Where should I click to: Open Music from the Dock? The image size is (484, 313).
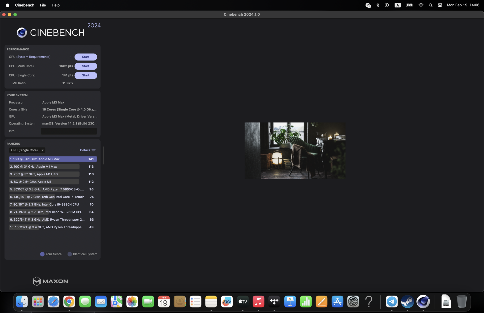pyautogui.click(x=258, y=302)
